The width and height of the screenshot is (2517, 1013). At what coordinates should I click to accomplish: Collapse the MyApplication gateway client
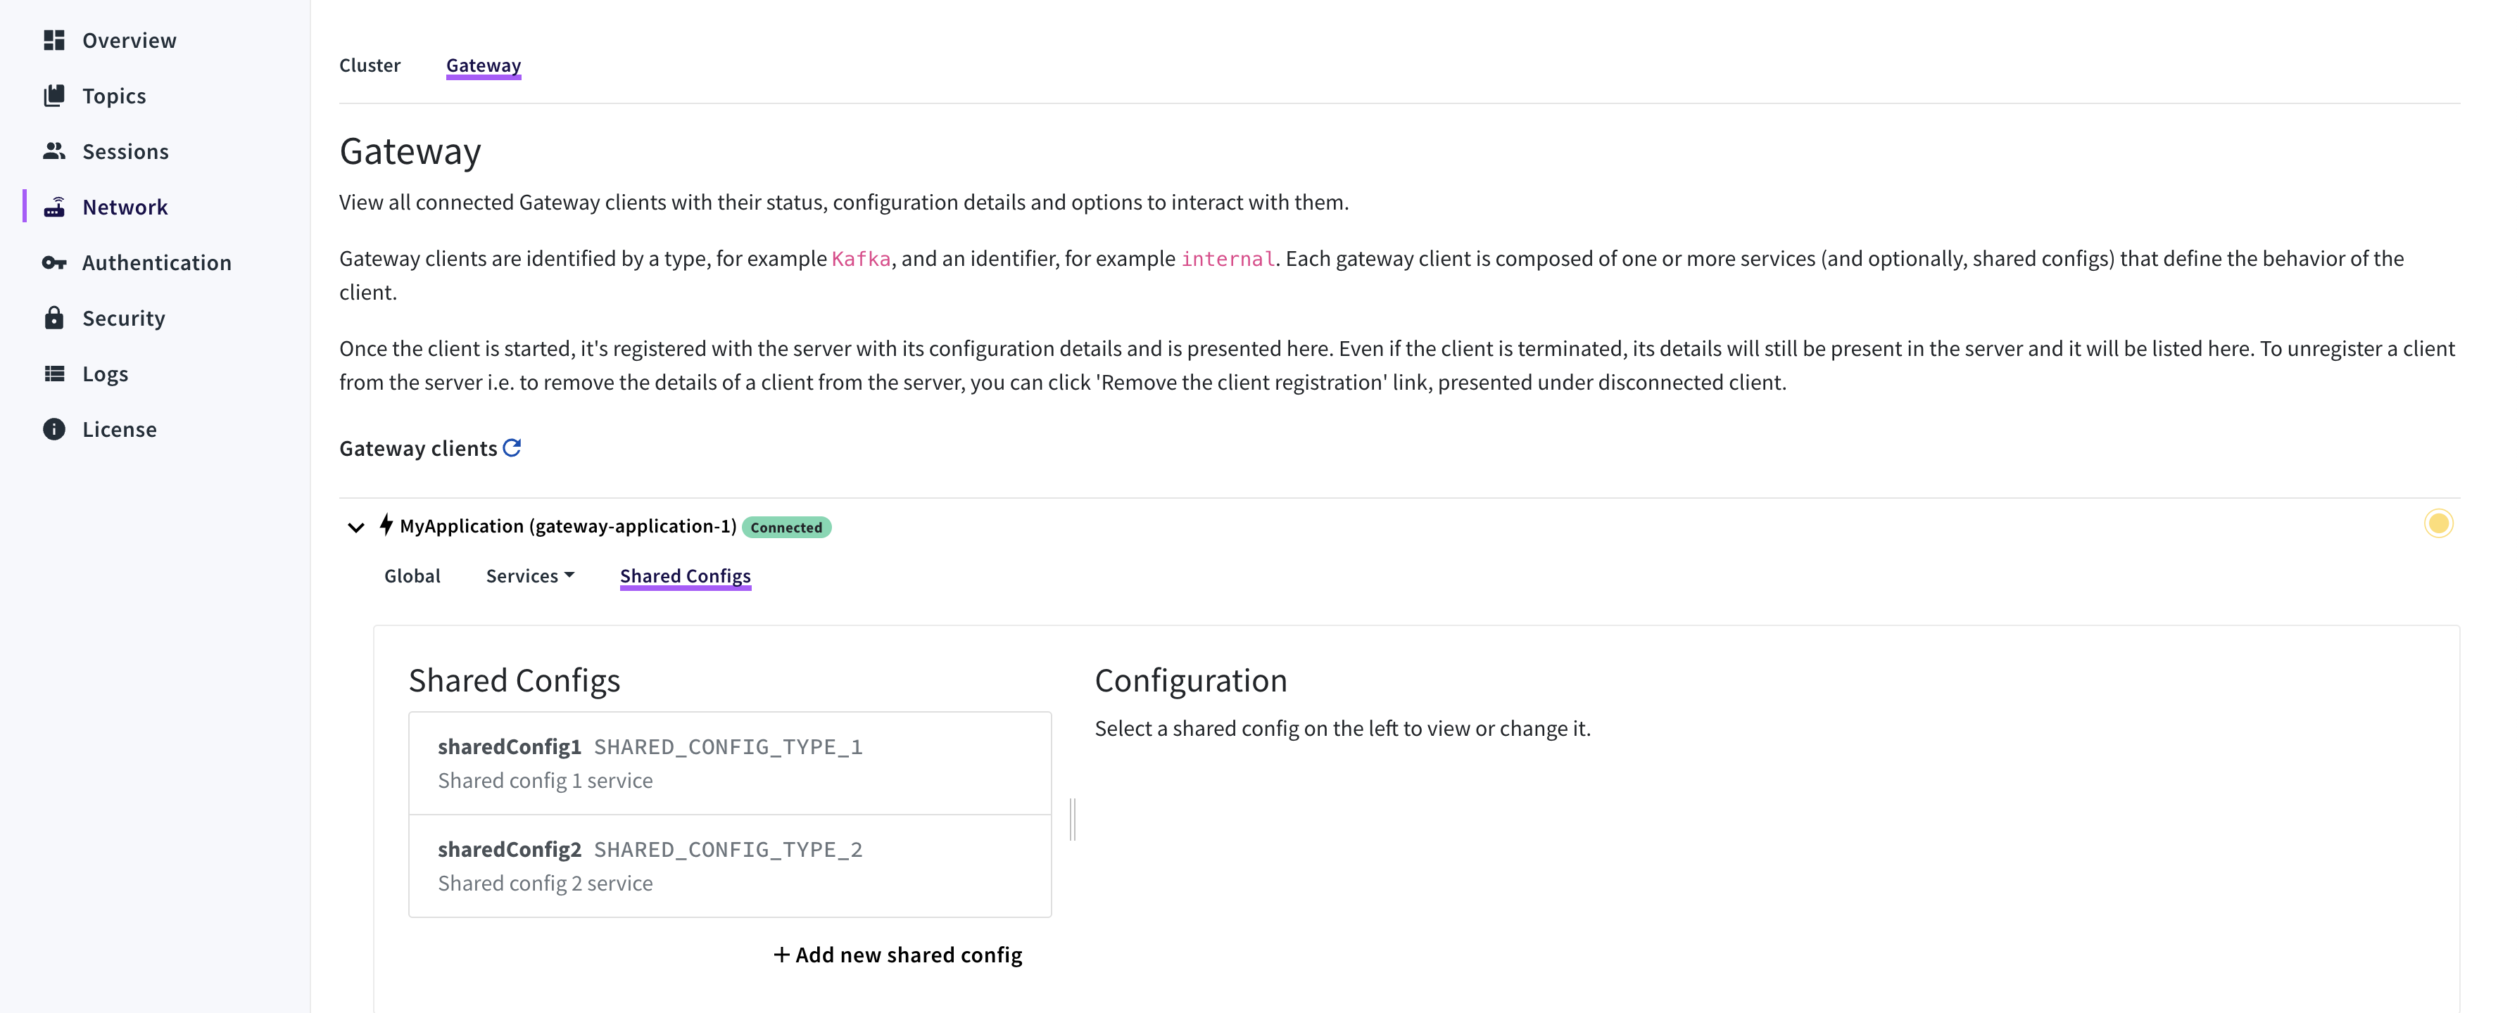pos(355,528)
